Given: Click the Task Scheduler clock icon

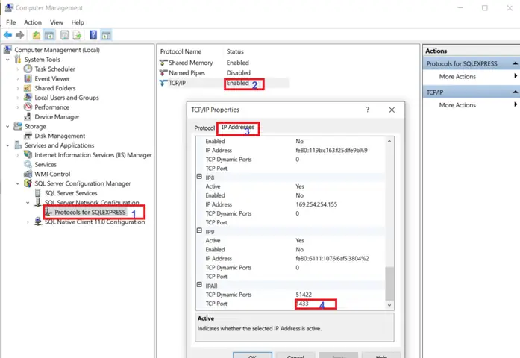Looking at the screenshot, I should 28,69.
